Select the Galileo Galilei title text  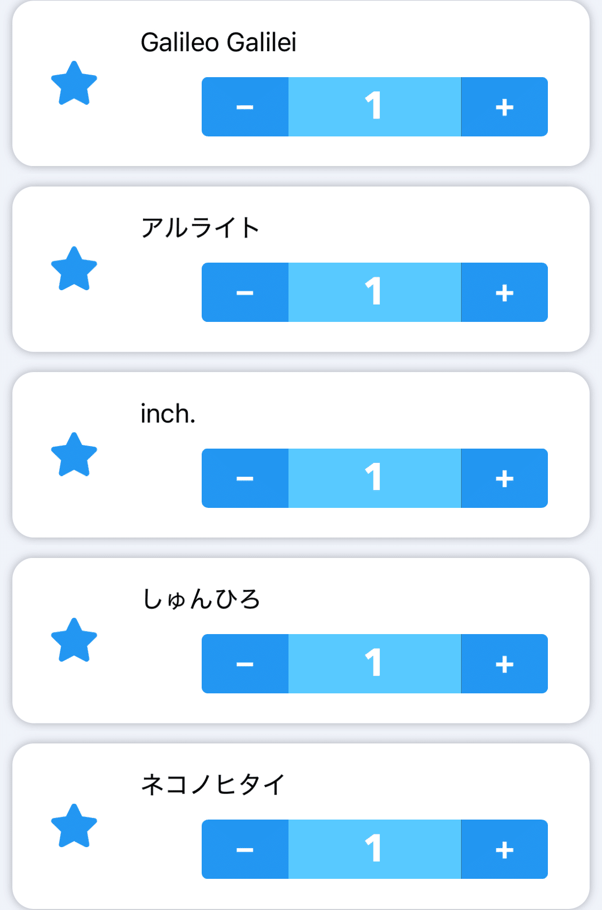[x=218, y=42]
